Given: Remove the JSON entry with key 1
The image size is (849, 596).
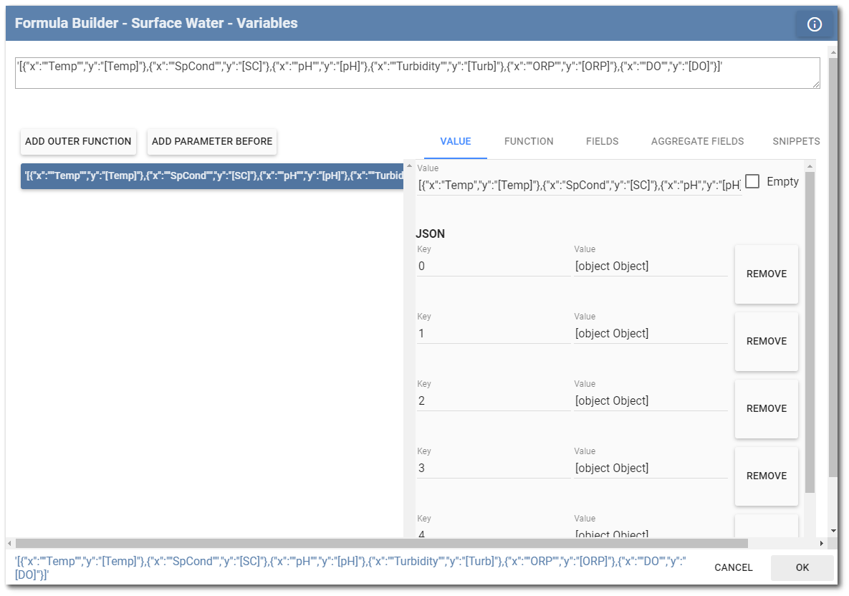Looking at the screenshot, I should pos(767,341).
